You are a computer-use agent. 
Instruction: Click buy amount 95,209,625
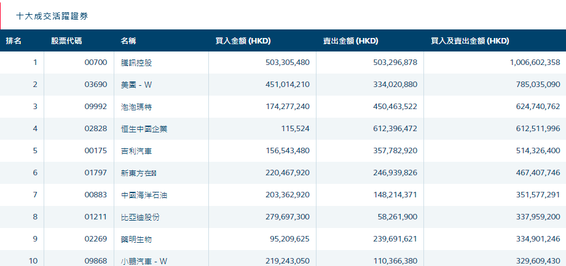pyautogui.click(x=289, y=238)
